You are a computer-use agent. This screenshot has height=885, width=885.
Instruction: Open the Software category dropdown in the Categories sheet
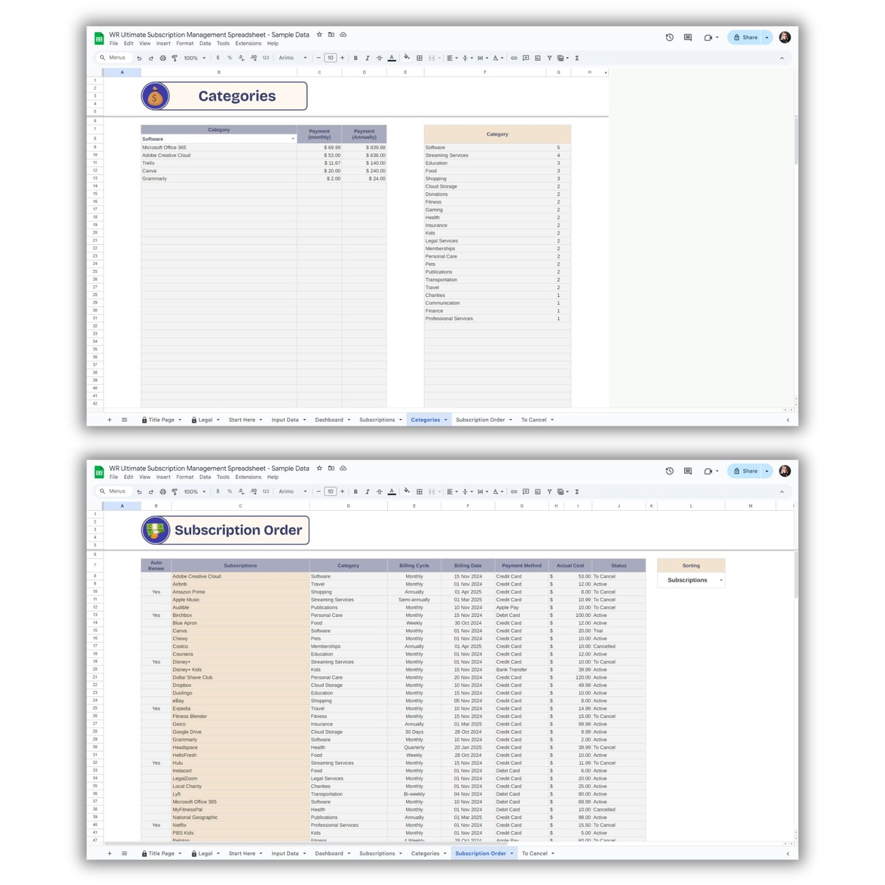[293, 139]
